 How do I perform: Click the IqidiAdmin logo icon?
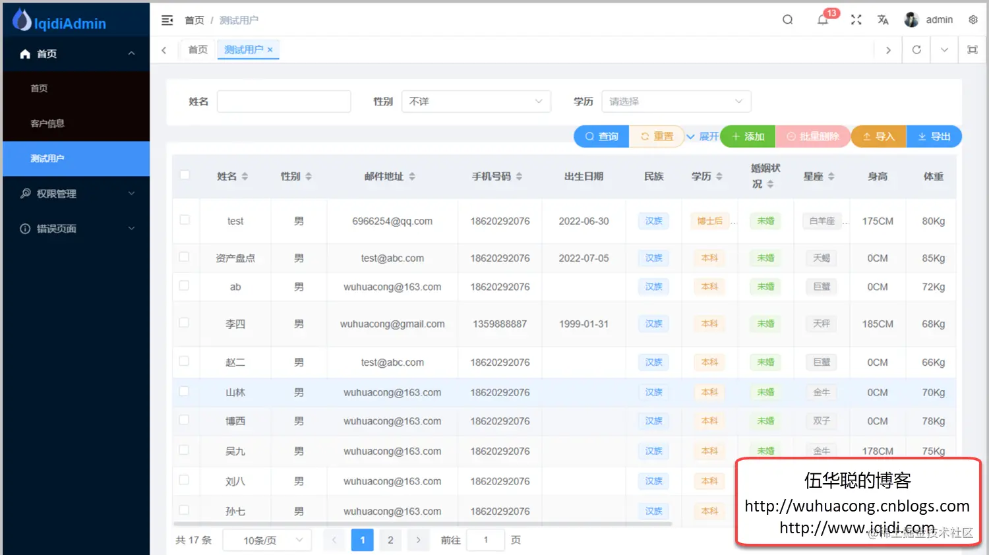(x=22, y=20)
